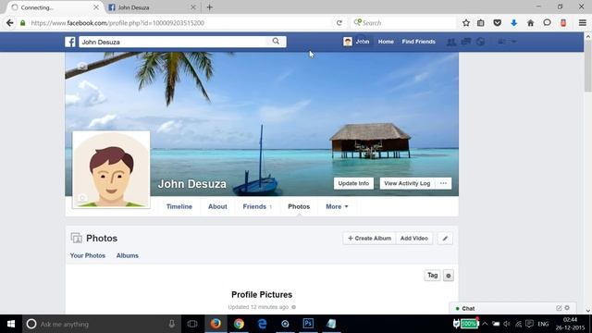Open Find Friends in the header

point(418,42)
